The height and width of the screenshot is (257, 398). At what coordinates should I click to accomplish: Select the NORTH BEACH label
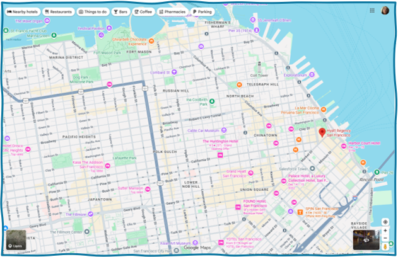(x=240, y=96)
